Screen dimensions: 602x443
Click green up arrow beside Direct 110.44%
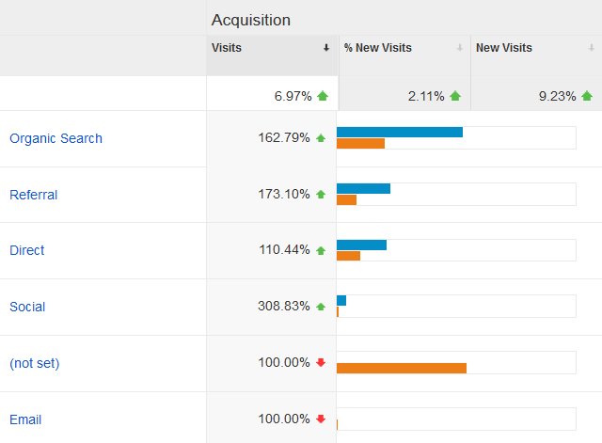(321, 251)
